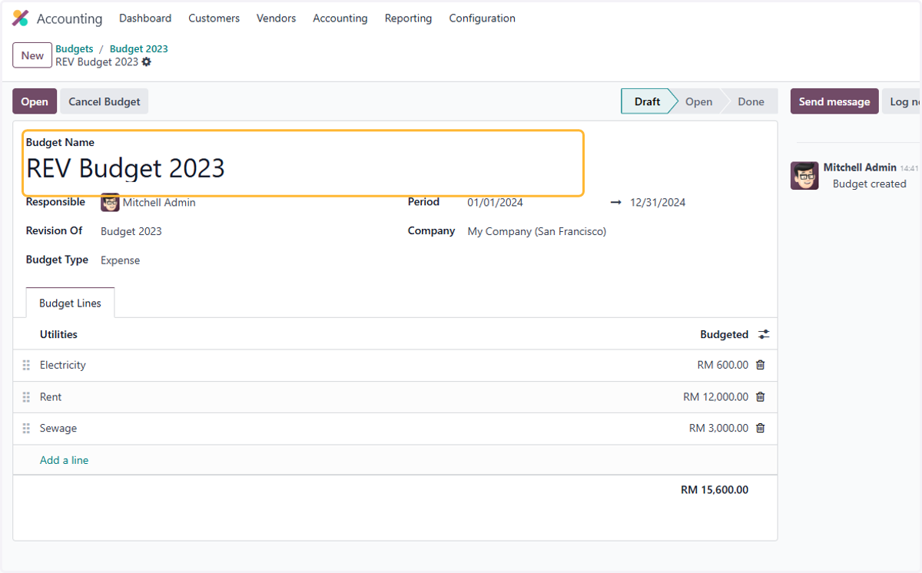922x573 pixels.
Task: Open the Vendors menu
Action: coord(276,18)
